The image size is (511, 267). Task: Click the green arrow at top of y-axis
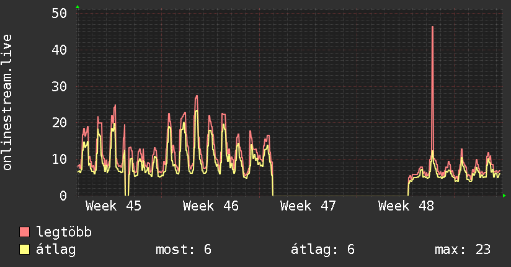pos(78,7)
